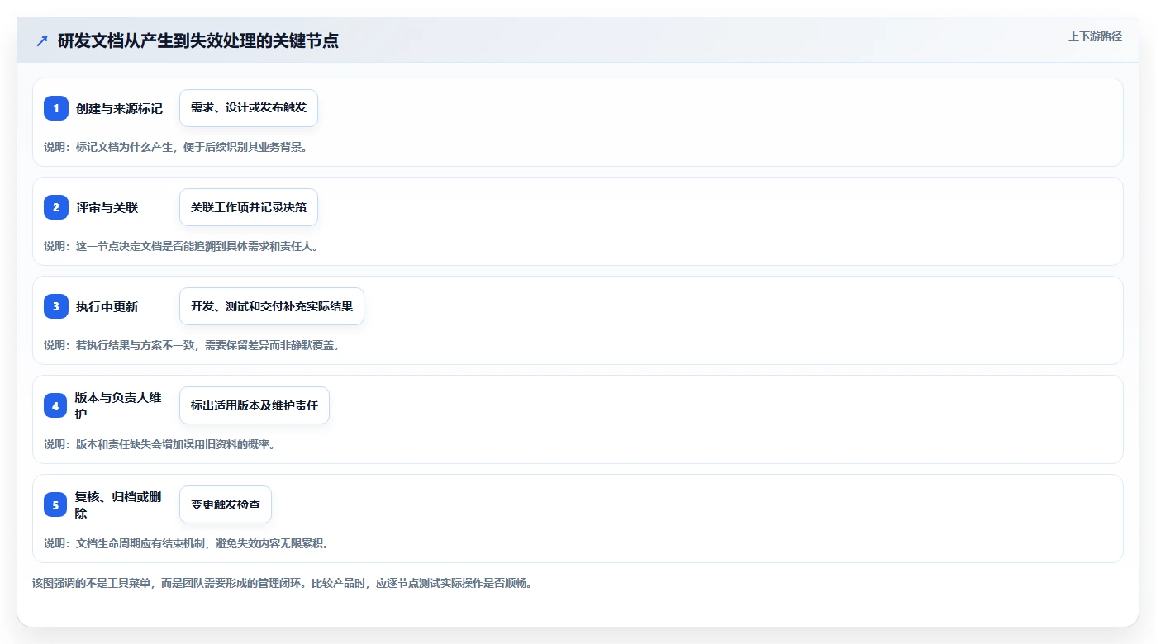Image resolution: width=1156 pixels, height=644 pixels.
Task: Click the note about 保留差异而非静默覆盖
Action: pyautogui.click(x=192, y=345)
